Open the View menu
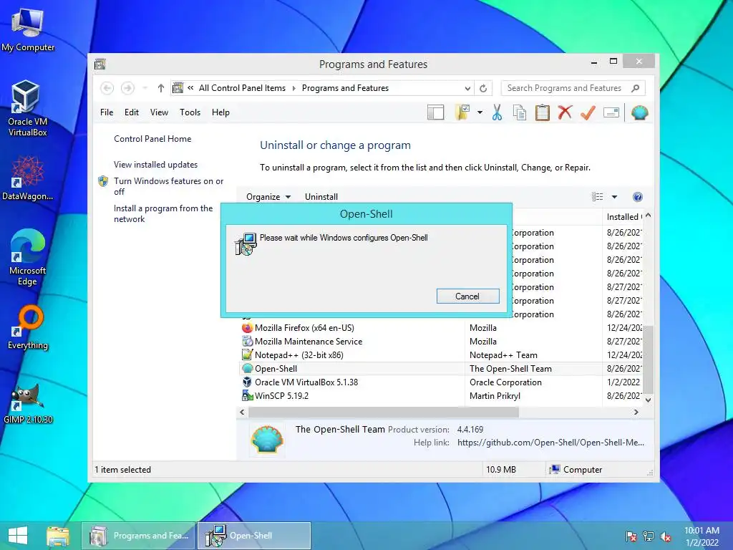The width and height of the screenshot is (733, 550). coord(159,112)
